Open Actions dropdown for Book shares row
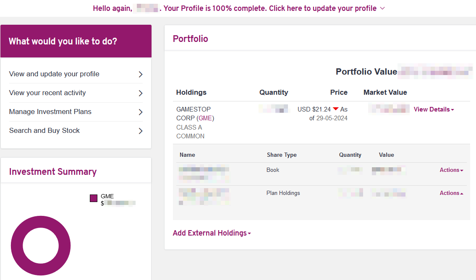Image resolution: width=476 pixels, height=280 pixels. tap(451, 170)
